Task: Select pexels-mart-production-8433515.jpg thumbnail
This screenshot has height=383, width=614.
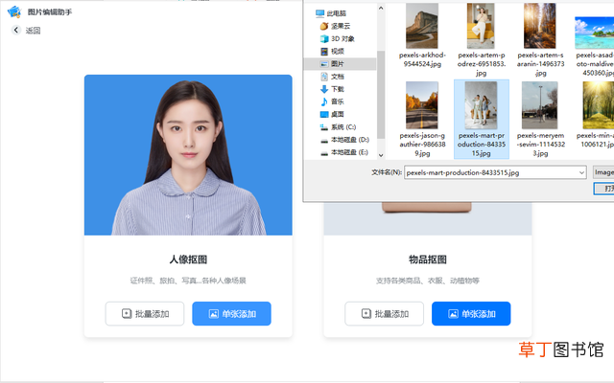Action: coord(481,105)
